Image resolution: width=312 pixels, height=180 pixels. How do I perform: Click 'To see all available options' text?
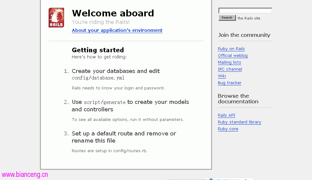(128, 119)
